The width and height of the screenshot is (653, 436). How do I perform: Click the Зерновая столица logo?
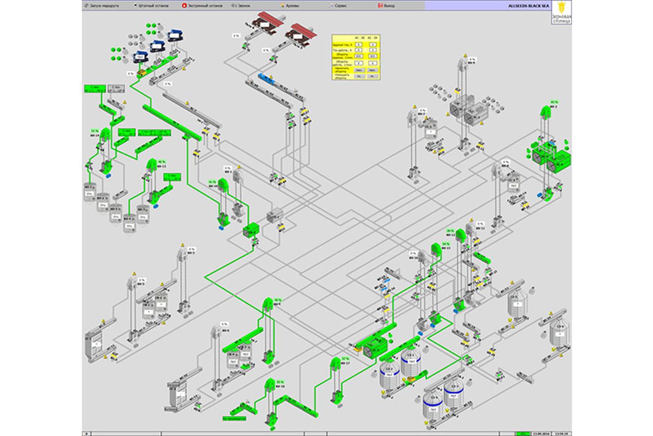tap(561, 13)
